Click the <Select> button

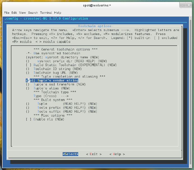click(70, 154)
